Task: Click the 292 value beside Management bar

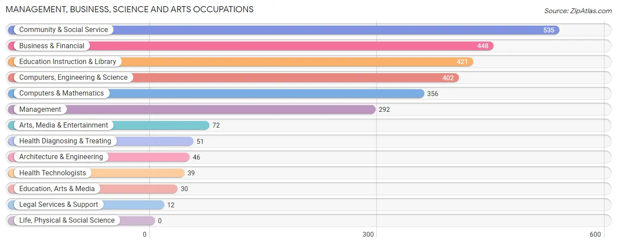Action: pos(384,110)
